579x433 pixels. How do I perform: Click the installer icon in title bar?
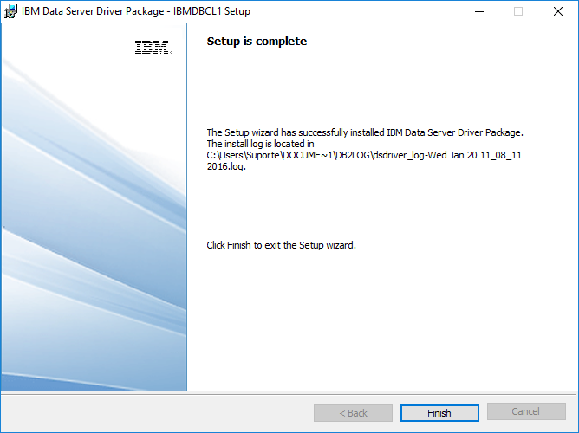click(12, 12)
